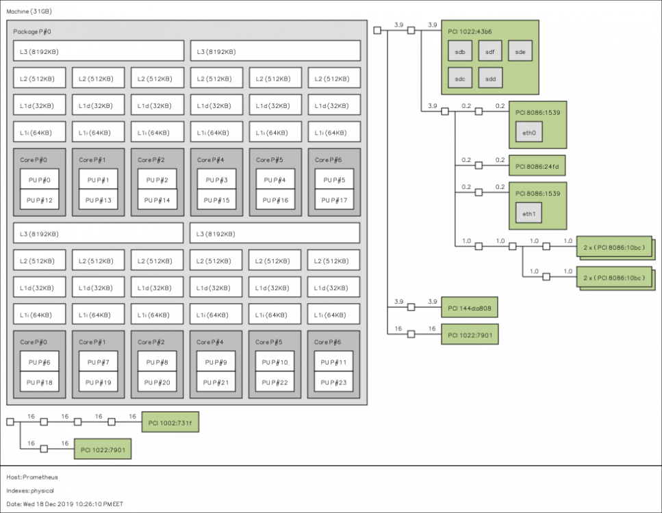
Task: Pick the PU P#8 box
Action: [157, 362]
